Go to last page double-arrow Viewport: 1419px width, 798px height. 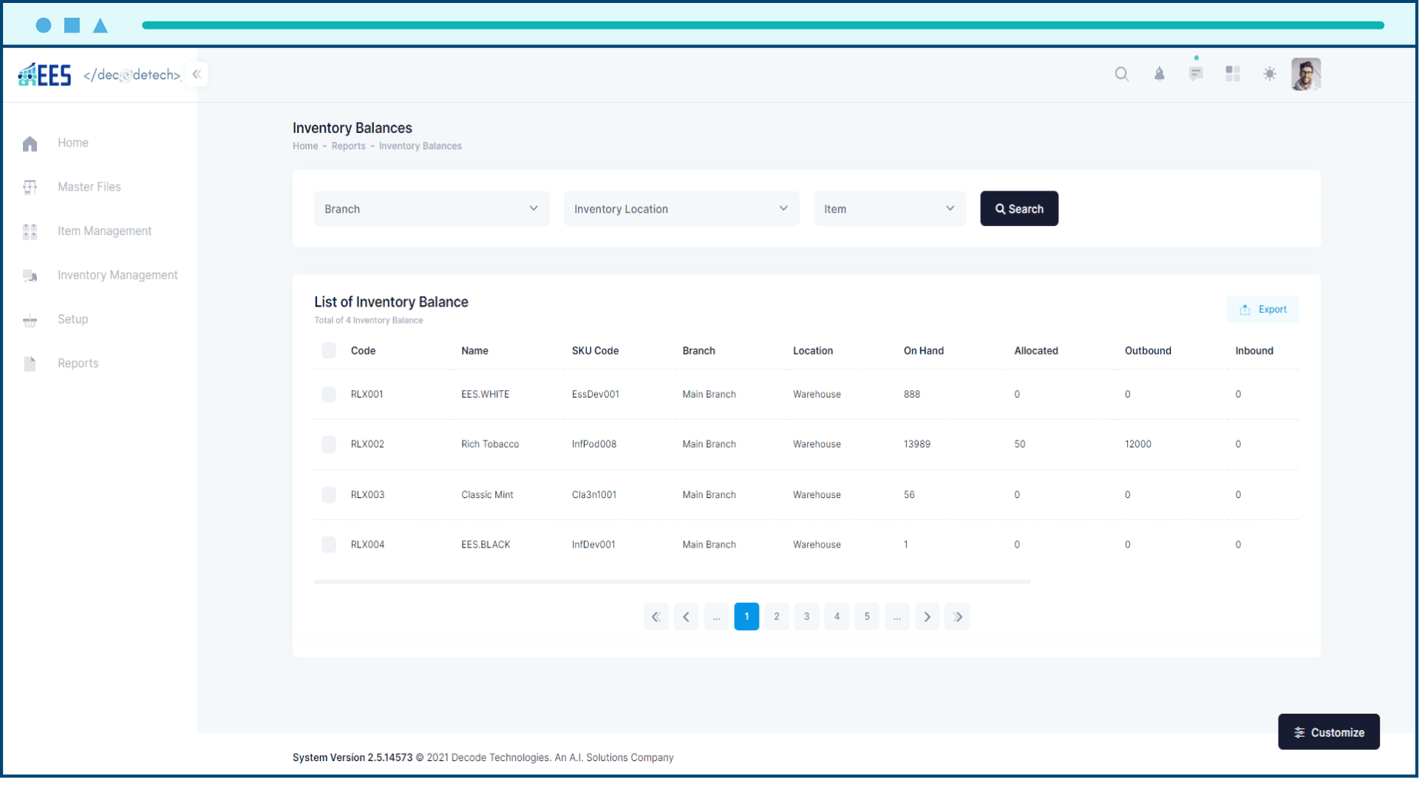point(957,617)
